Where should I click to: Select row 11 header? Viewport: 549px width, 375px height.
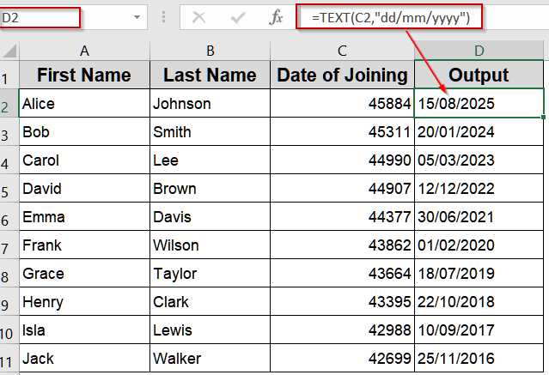9,358
